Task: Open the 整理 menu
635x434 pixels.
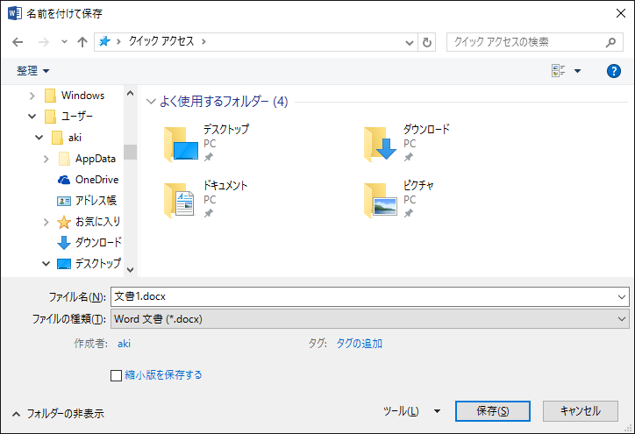Action: coord(33,70)
